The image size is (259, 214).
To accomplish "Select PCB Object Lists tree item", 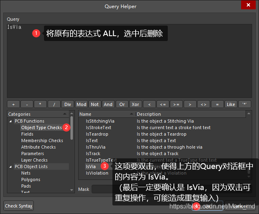I will pos(31,166).
